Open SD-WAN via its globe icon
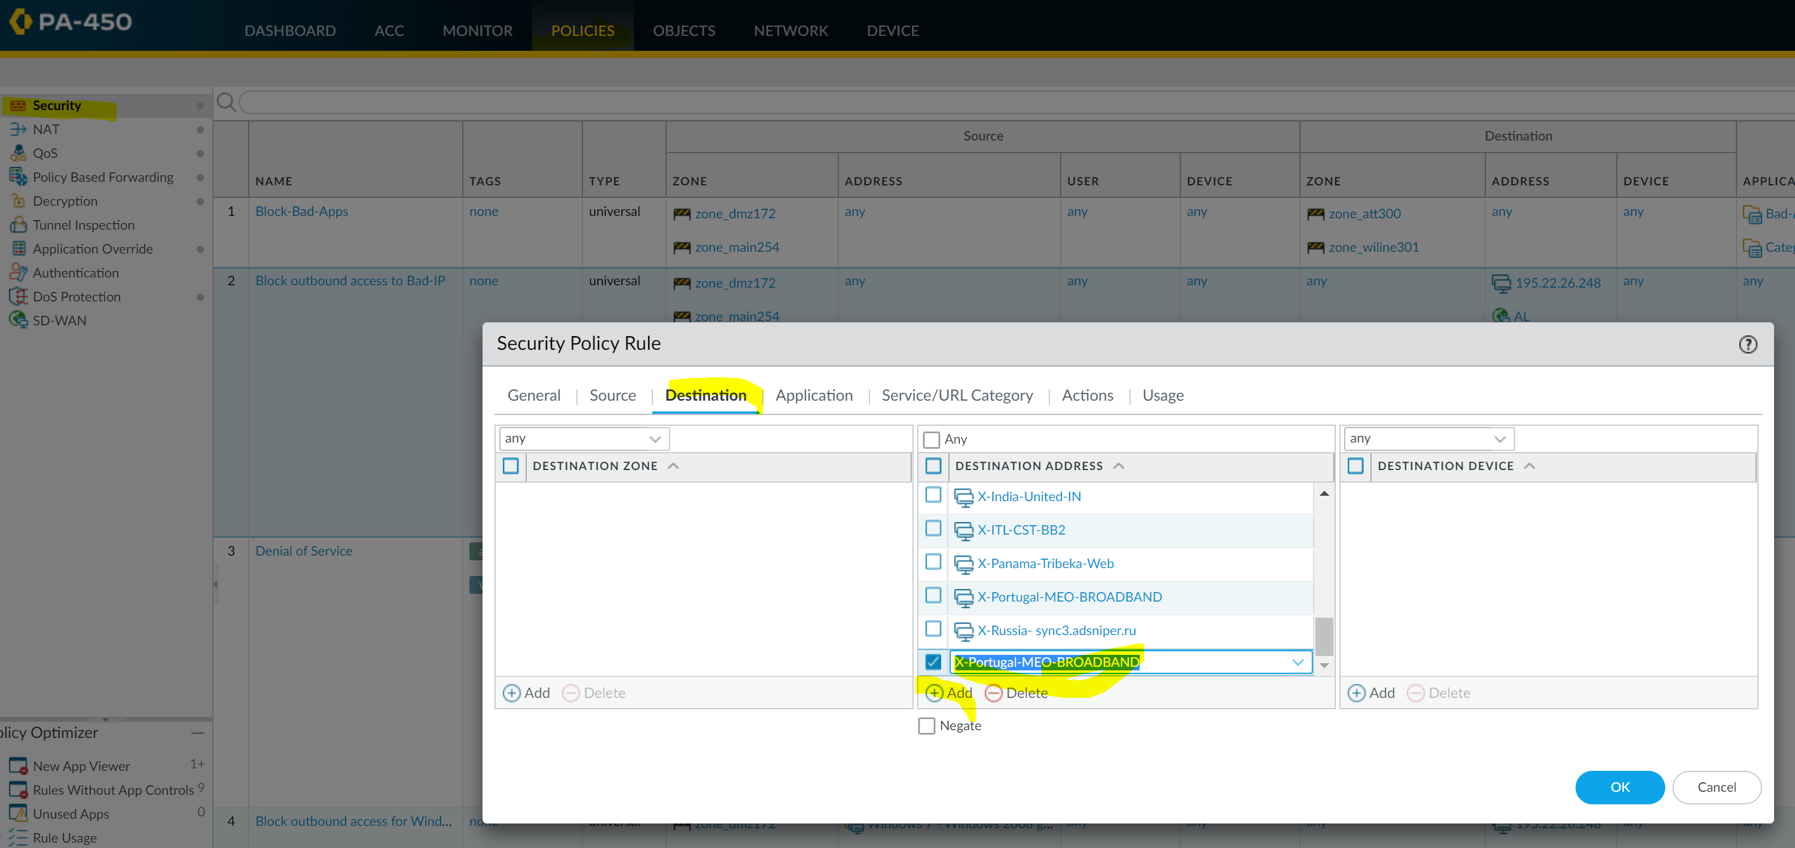The width and height of the screenshot is (1795, 848). pyautogui.click(x=17, y=321)
